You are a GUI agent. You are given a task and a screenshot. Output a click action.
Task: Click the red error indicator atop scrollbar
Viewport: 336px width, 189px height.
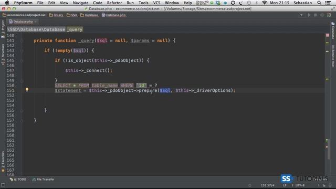click(328, 35)
